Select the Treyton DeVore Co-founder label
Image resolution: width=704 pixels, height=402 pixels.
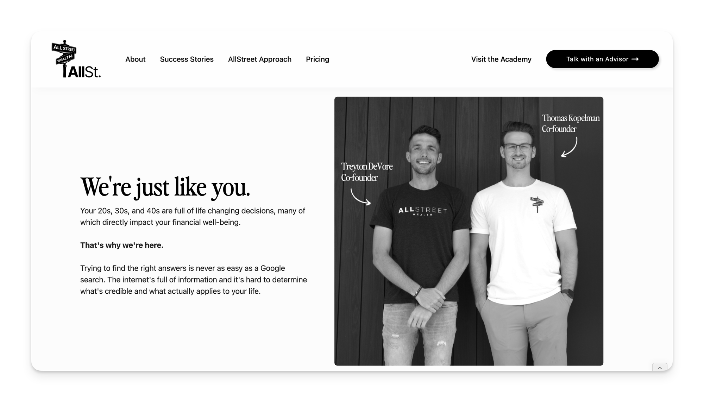(x=367, y=172)
